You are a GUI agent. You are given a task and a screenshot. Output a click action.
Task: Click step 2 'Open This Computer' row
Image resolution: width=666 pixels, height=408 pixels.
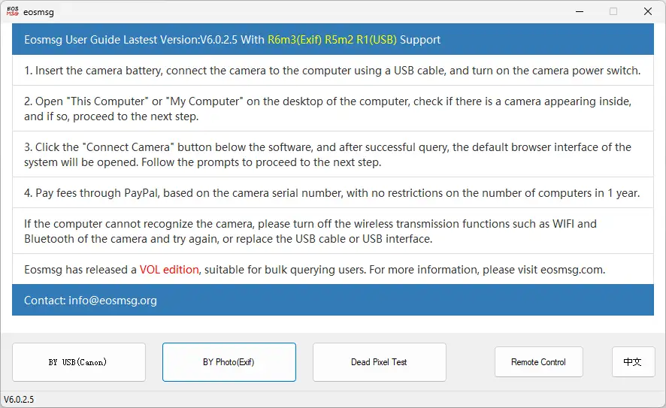coord(332,109)
